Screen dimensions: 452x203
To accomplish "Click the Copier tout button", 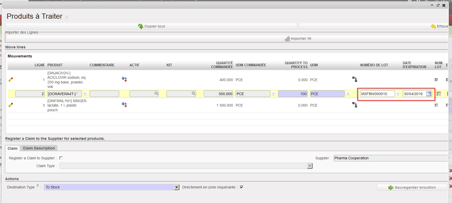I will click(151, 26).
